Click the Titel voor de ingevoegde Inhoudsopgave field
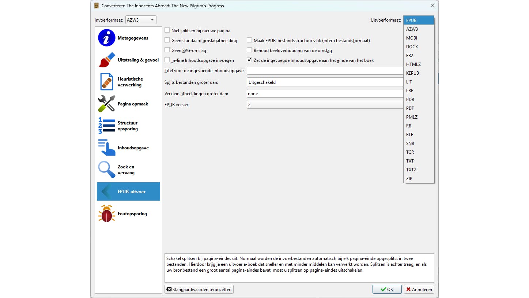Viewport: 529px width, 298px height. (x=325, y=70)
